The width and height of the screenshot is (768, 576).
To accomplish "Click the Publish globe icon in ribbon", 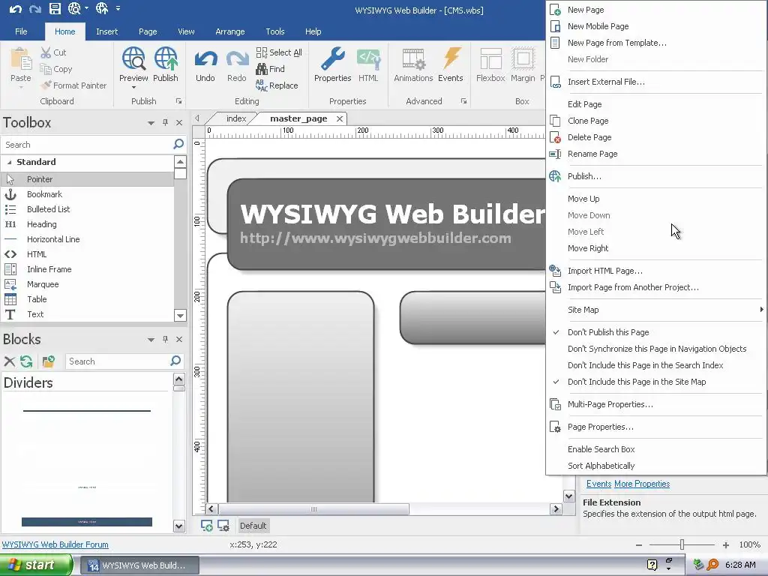I will click(166, 58).
